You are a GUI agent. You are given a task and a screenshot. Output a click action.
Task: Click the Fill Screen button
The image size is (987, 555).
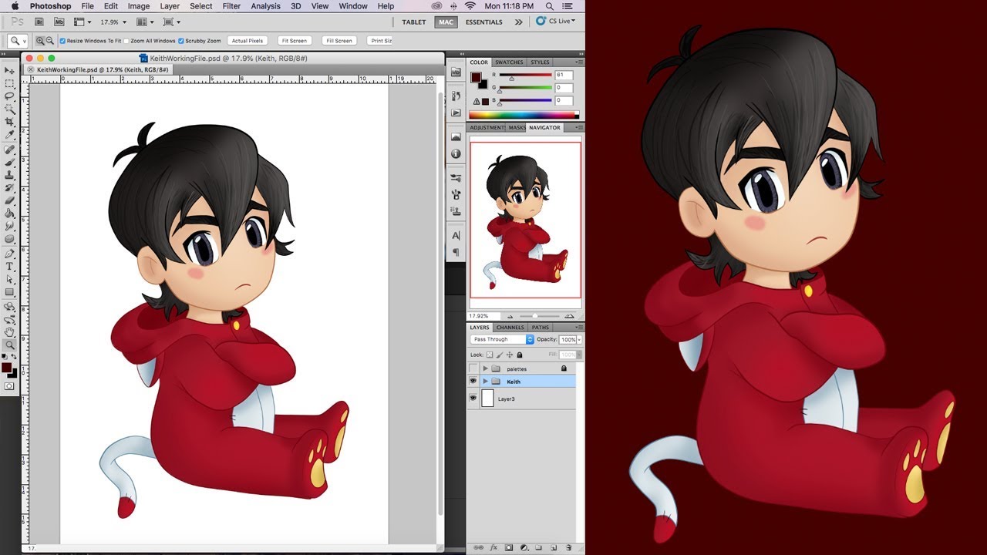click(339, 41)
